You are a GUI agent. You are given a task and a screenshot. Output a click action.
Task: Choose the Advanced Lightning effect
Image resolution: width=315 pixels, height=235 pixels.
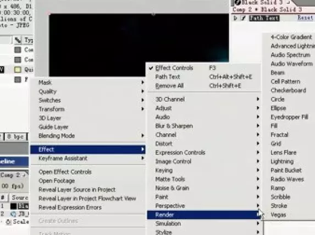(x=292, y=46)
